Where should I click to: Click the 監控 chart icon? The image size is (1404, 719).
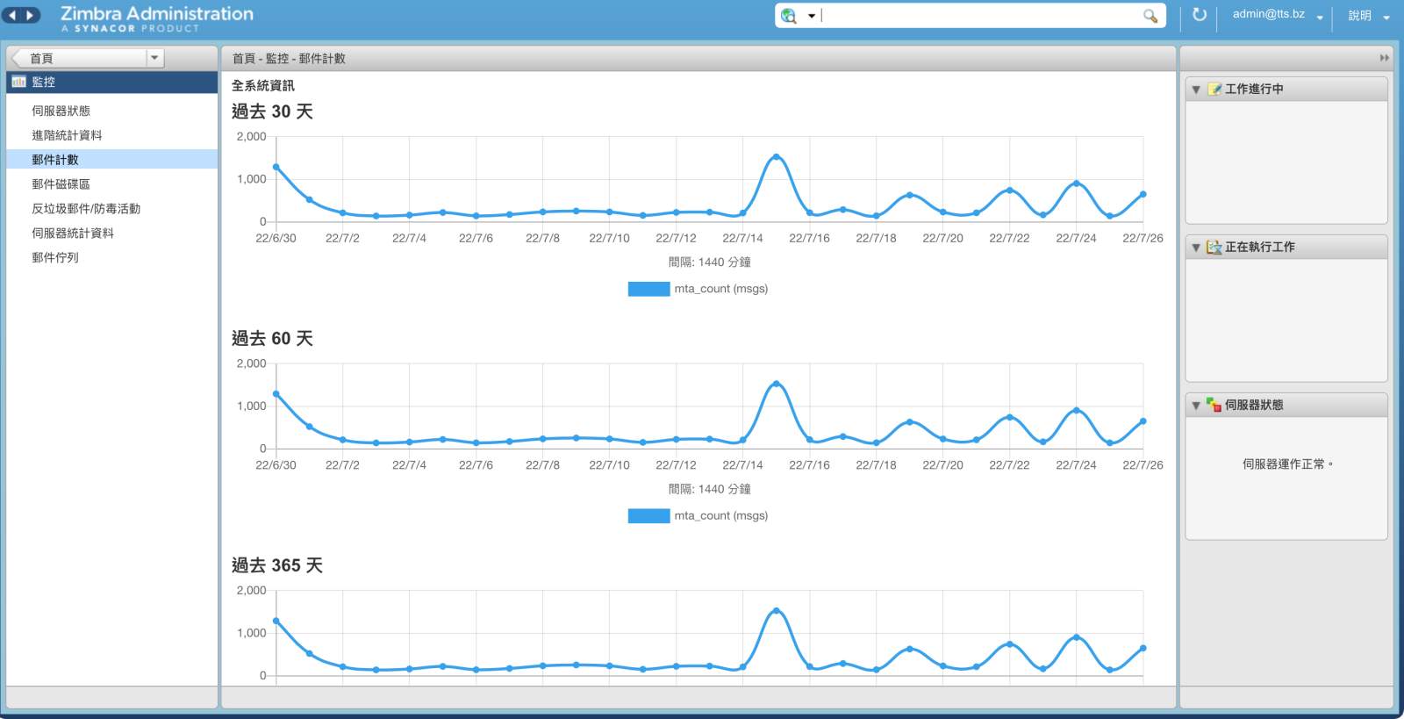[18, 82]
